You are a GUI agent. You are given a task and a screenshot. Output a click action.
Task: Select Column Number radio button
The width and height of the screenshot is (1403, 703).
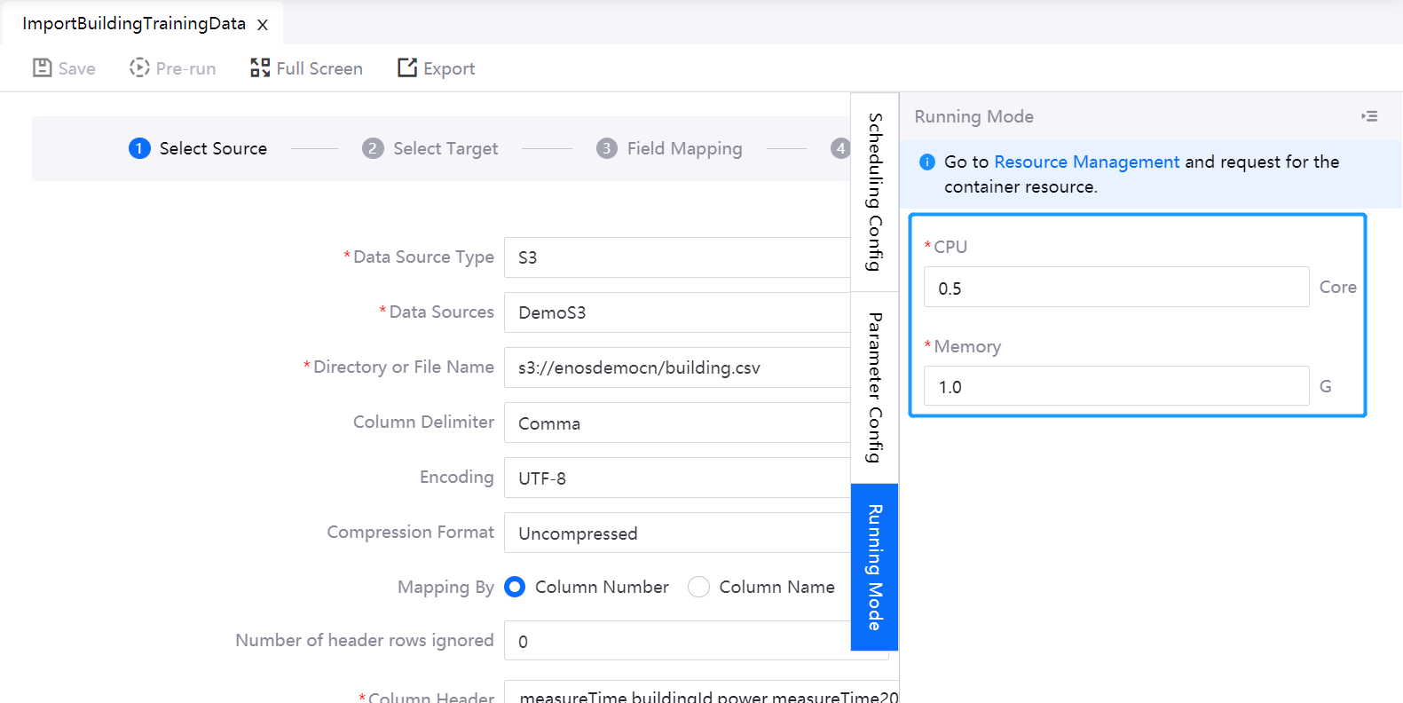(515, 587)
